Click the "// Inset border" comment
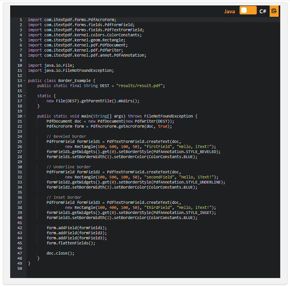 (64, 198)
